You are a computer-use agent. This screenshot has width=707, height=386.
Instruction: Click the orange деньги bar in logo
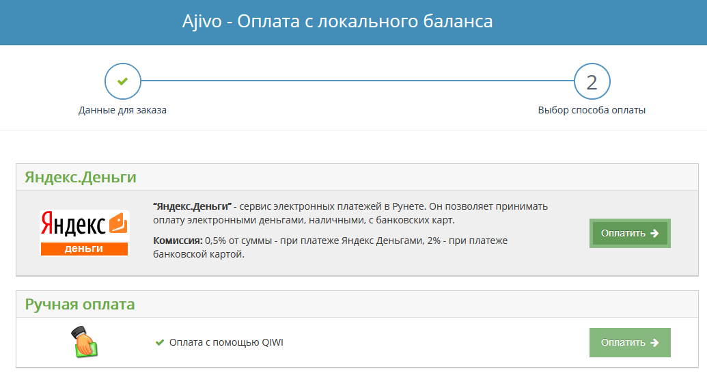pos(84,249)
